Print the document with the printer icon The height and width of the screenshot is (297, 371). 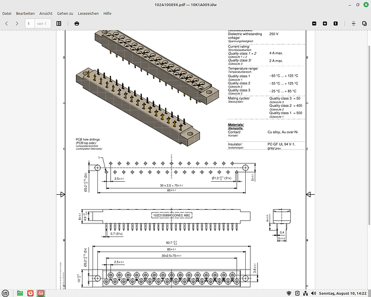pos(77,23)
